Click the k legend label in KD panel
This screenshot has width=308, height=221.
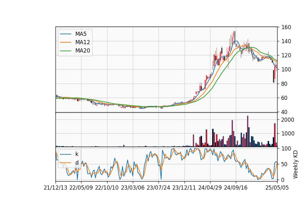[x=77, y=154]
